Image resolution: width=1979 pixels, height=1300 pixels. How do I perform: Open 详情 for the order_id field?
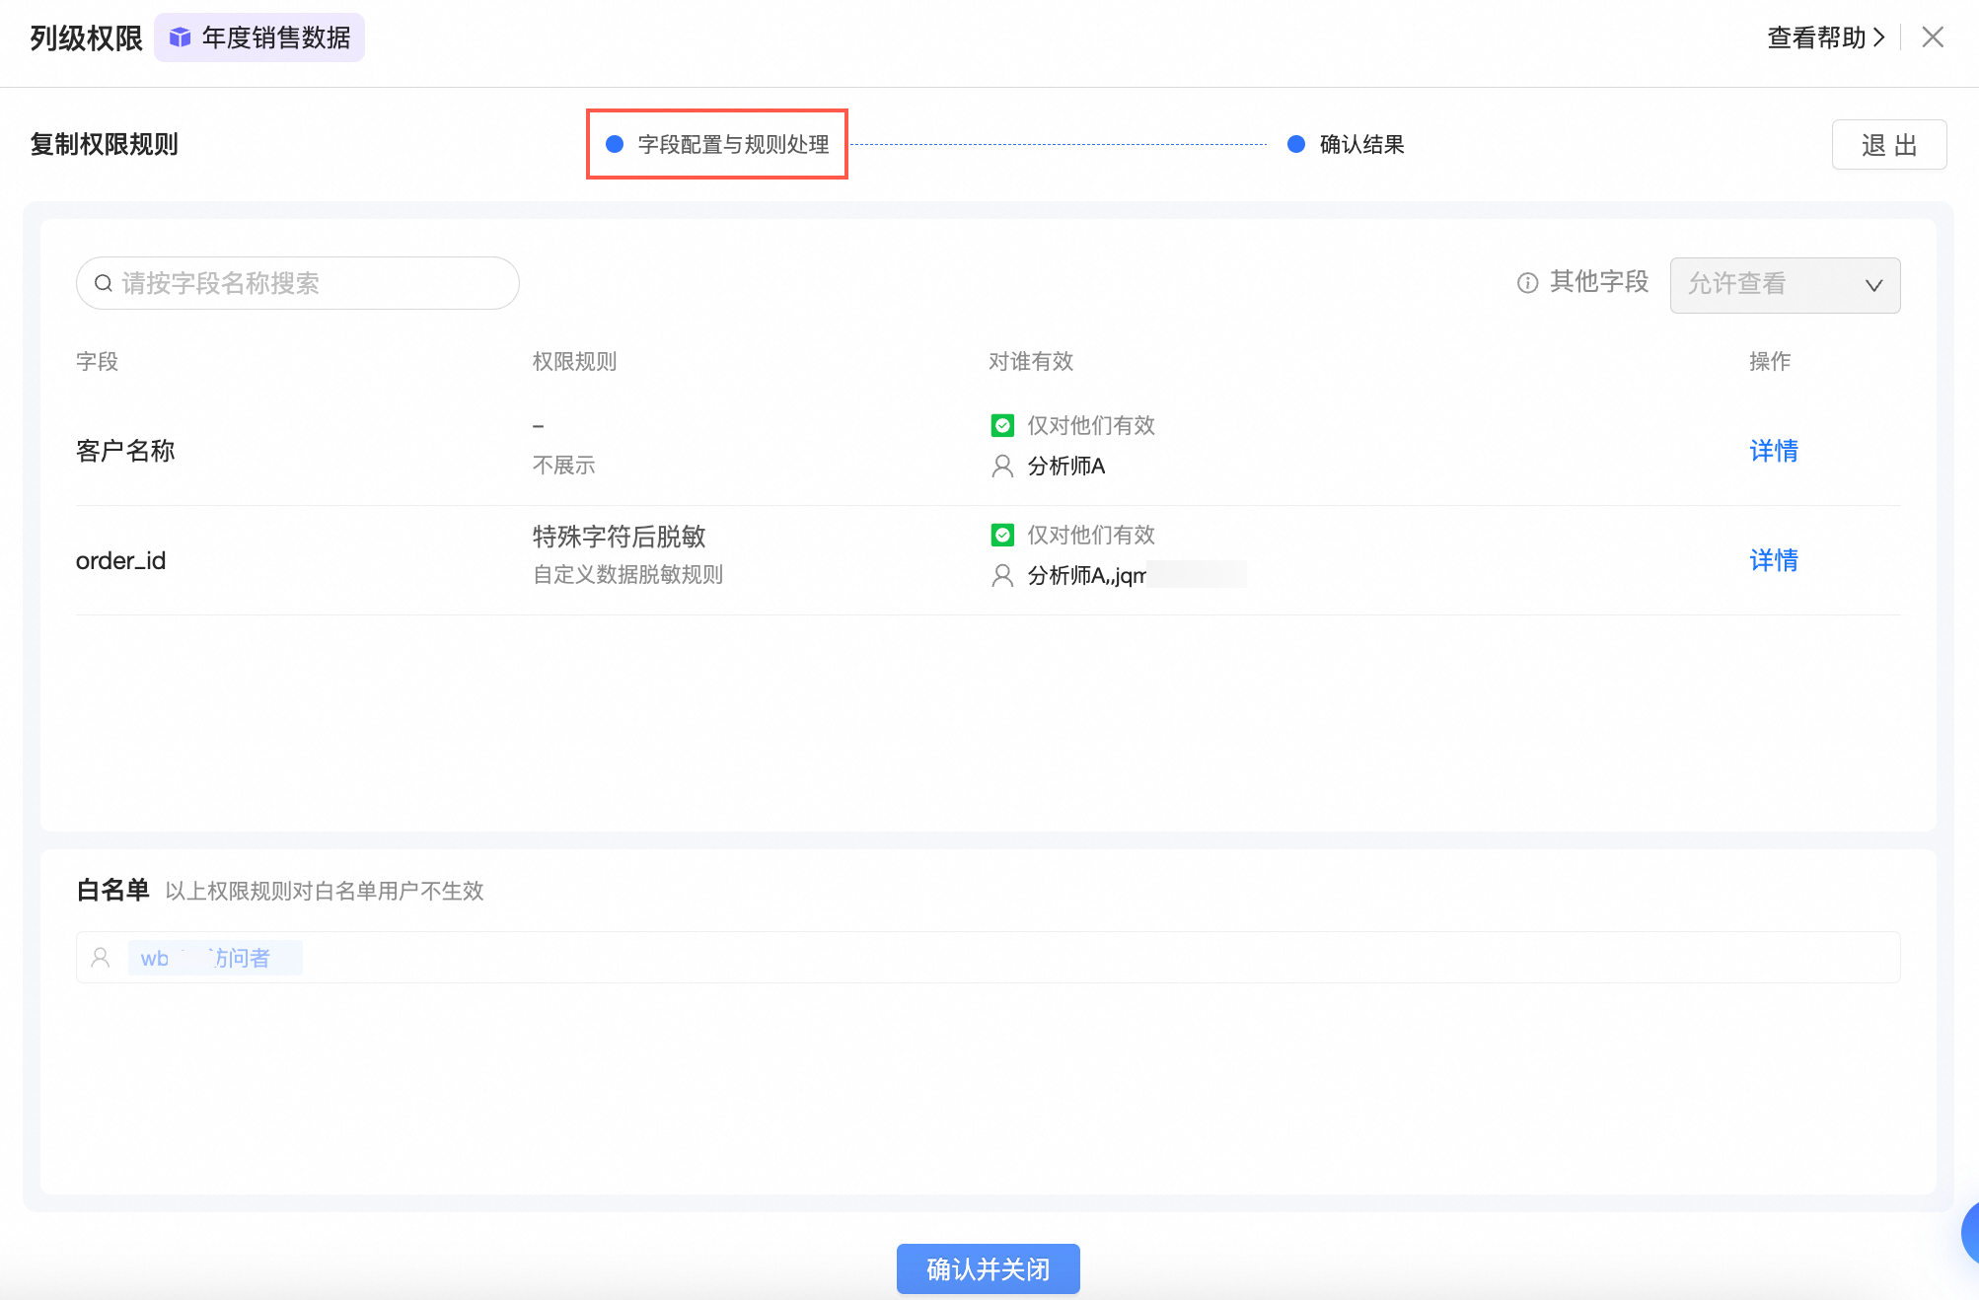(x=1773, y=560)
